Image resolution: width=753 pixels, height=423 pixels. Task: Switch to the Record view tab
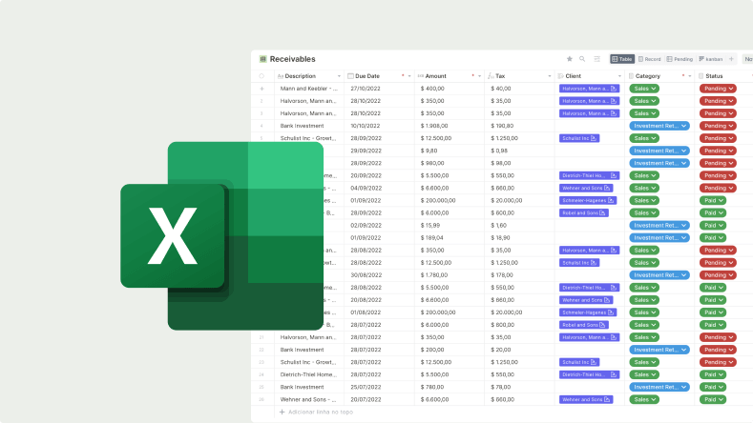click(x=649, y=59)
